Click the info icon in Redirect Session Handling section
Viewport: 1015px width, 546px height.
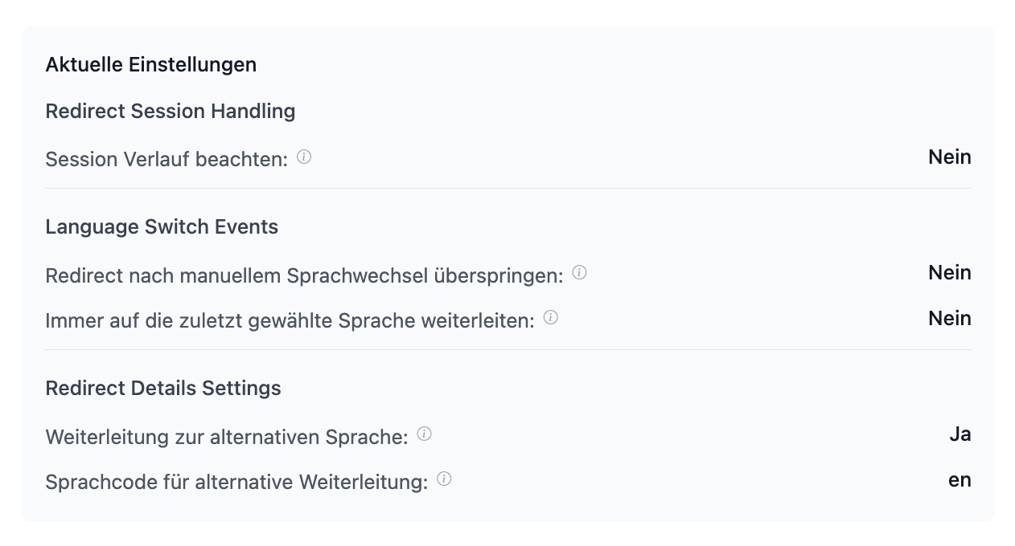pyautogui.click(x=303, y=157)
